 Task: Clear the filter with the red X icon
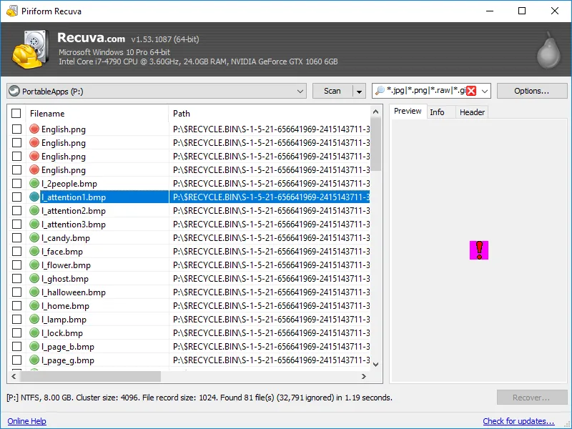(x=470, y=91)
